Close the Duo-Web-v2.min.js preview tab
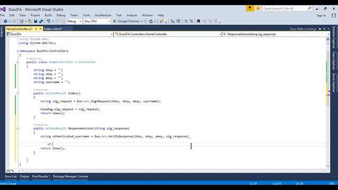This screenshot has width=338, height=190. coord(324,29)
